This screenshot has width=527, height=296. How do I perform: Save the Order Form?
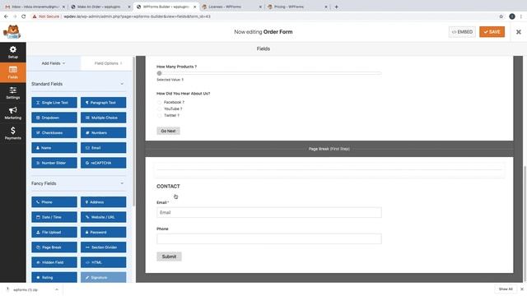(x=492, y=32)
